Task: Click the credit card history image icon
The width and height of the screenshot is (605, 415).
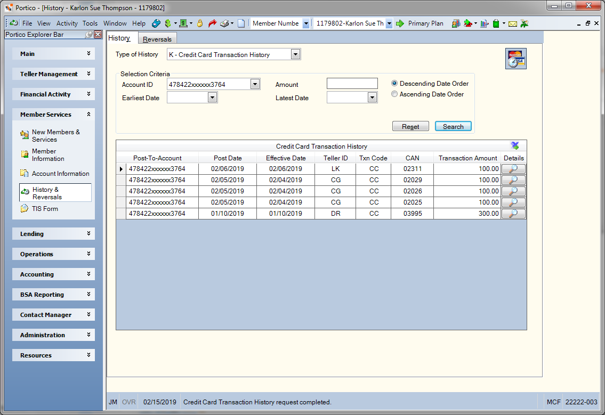Action: pos(516,59)
